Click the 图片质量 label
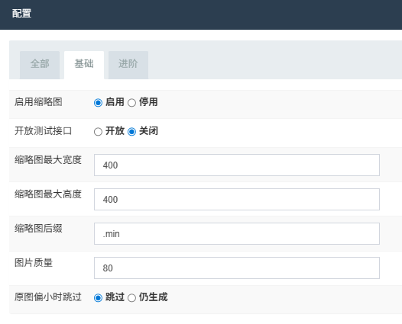The width and height of the screenshot is (402, 324). [34, 262]
